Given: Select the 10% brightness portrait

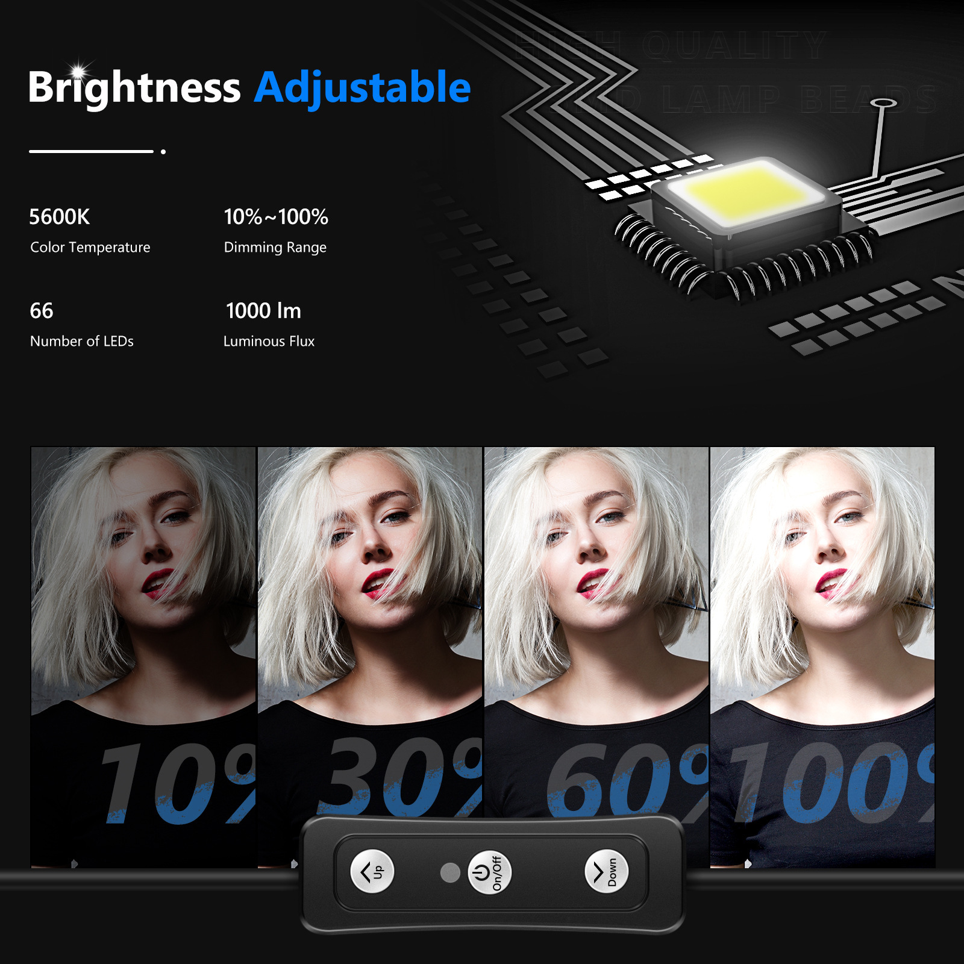Looking at the screenshot, I should [x=143, y=657].
